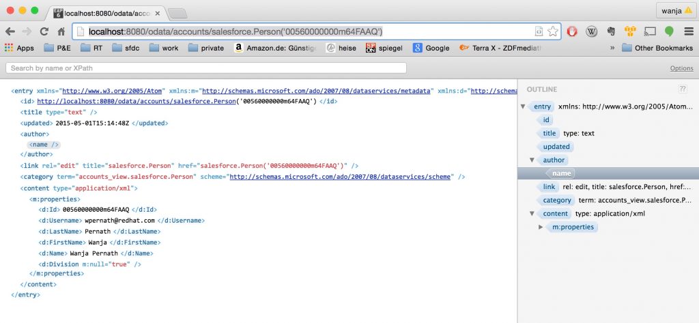Close the localhost:8080 browser tab

(158, 14)
